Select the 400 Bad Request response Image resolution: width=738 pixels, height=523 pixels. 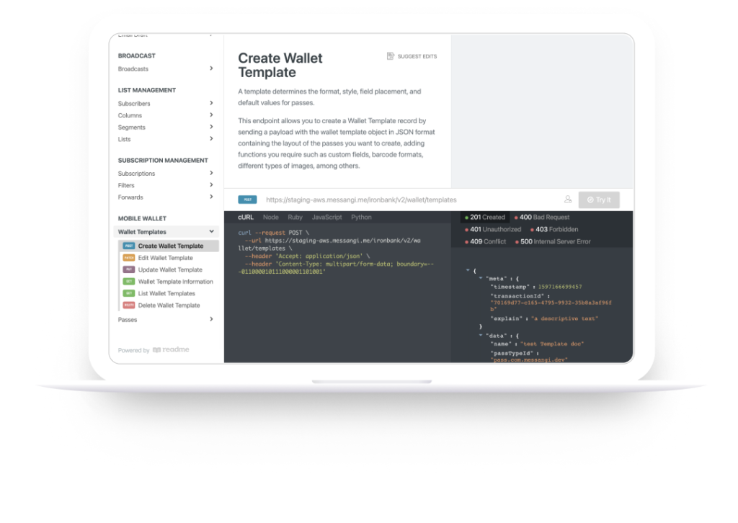(541, 217)
